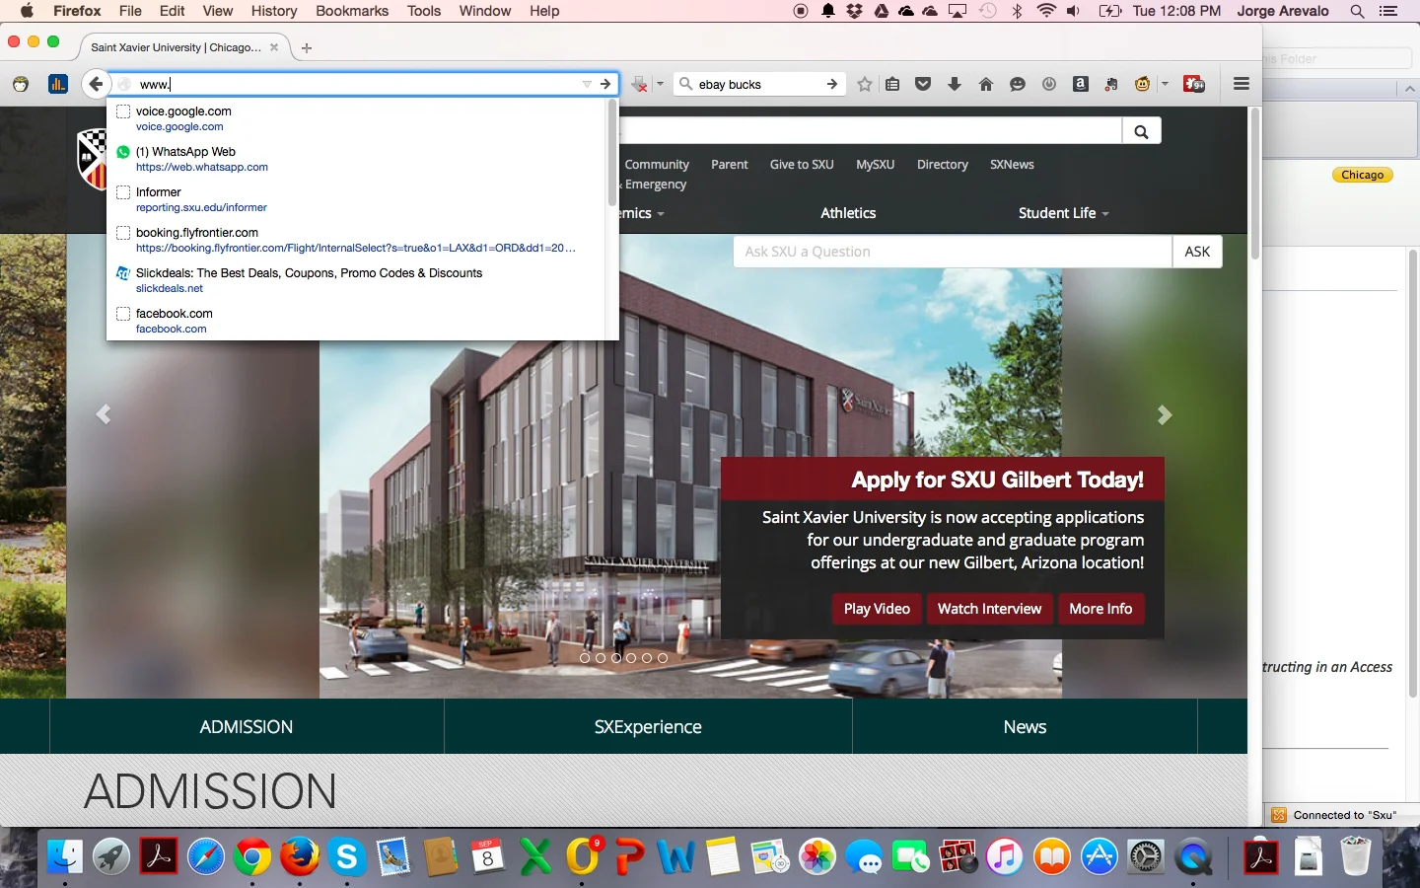The width and height of the screenshot is (1420, 888).
Task: Click the Go arrow in the URL bar
Action: pyautogui.click(x=605, y=84)
